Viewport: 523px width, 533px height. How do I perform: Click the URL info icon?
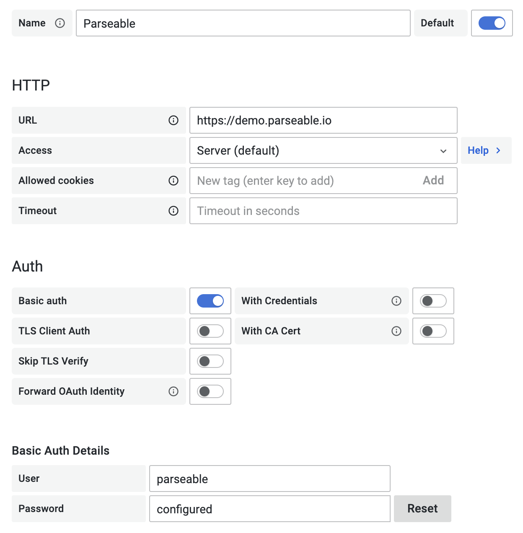173,120
